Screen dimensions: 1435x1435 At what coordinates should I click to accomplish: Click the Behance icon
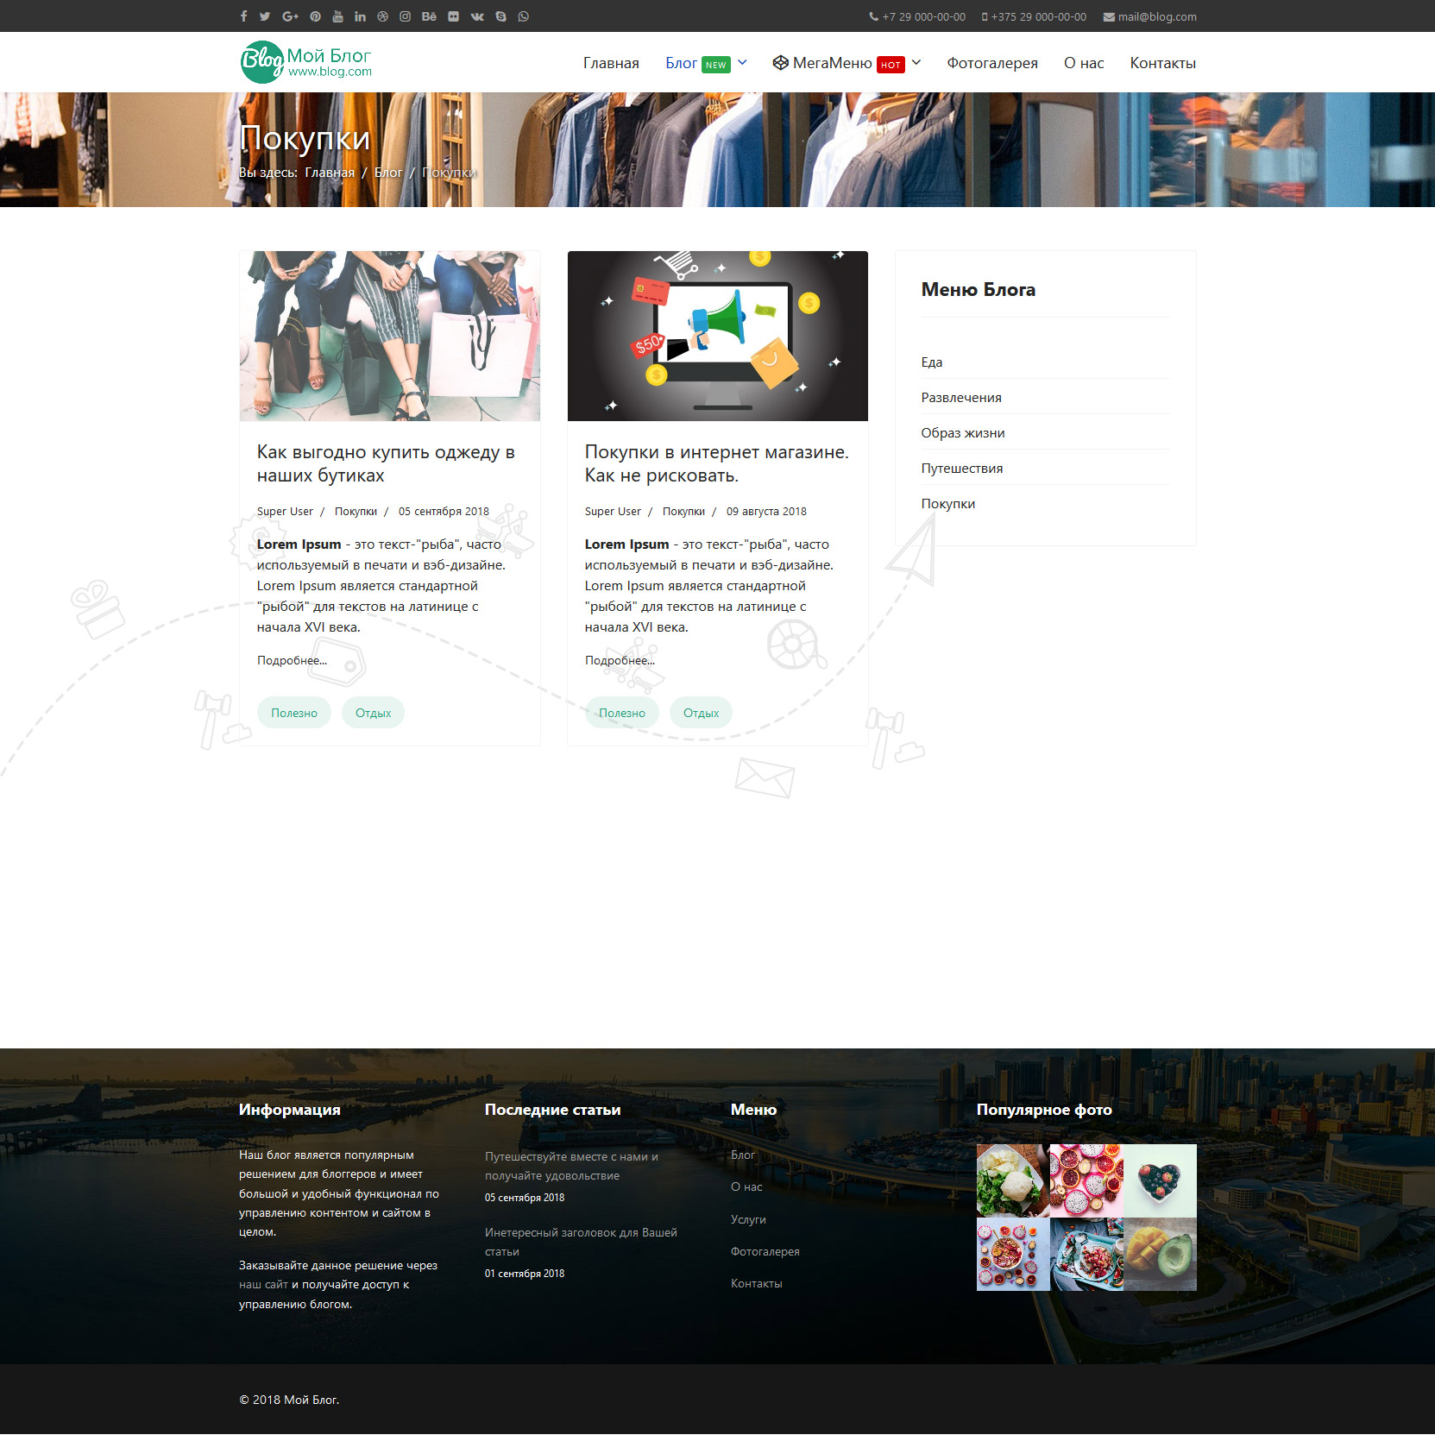pyautogui.click(x=429, y=16)
